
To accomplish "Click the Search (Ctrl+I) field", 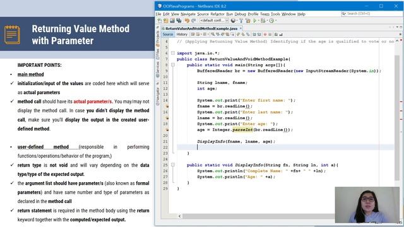I will tap(371, 14).
